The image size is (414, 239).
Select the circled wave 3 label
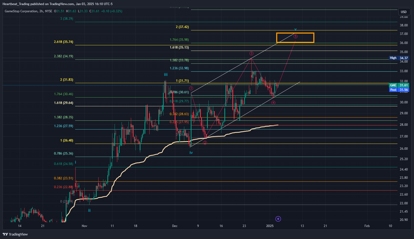(x=251, y=54)
